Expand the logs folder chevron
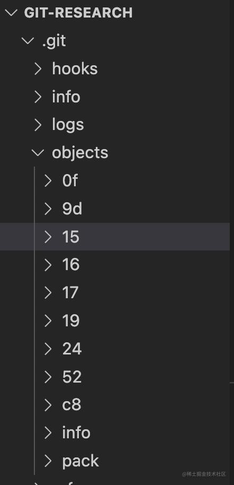 click(38, 125)
